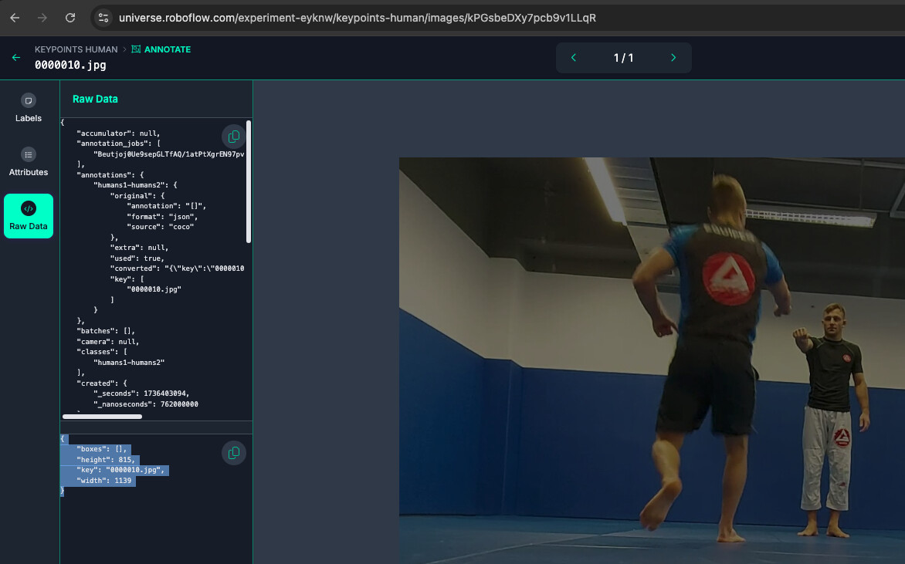The image size is (905, 564).
Task: Click the "1 / 1" image counter
Action: coord(623,58)
